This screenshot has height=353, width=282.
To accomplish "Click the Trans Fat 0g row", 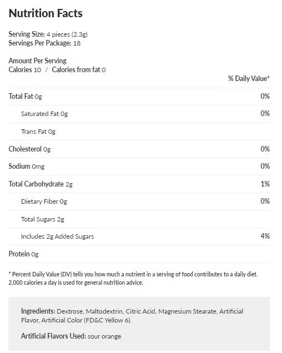I will click(139, 132).
